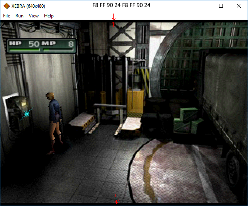This screenshot has height=206, width=248.
Task: Open the Help menu
Action: [49, 16]
